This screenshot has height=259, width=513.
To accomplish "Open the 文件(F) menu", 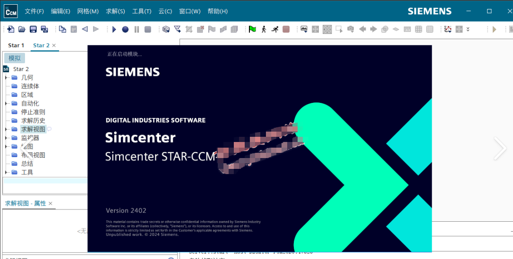I will pyautogui.click(x=34, y=11).
